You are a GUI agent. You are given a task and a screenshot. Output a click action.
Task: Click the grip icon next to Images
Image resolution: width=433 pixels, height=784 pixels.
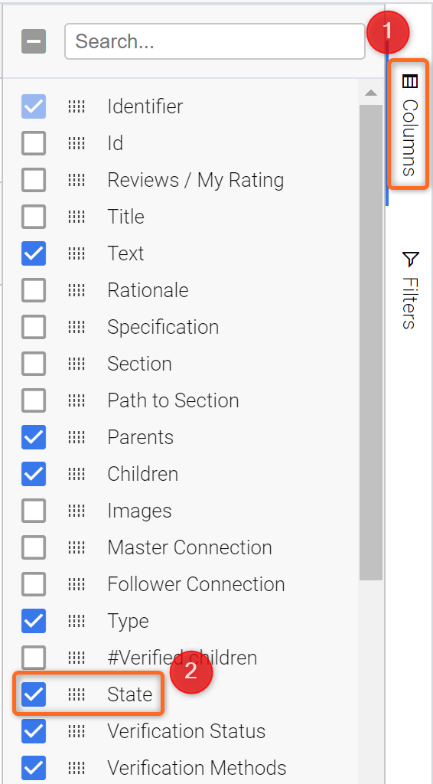[x=77, y=511]
